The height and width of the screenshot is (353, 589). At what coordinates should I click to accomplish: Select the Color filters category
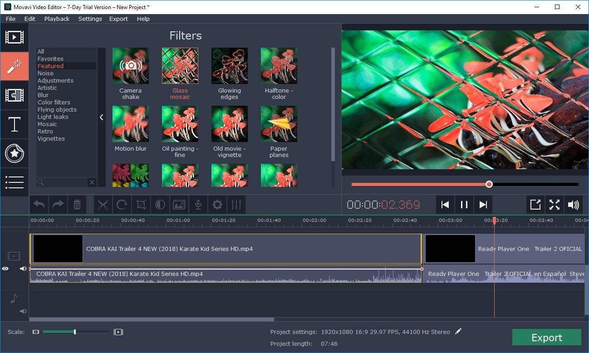[54, 102]
